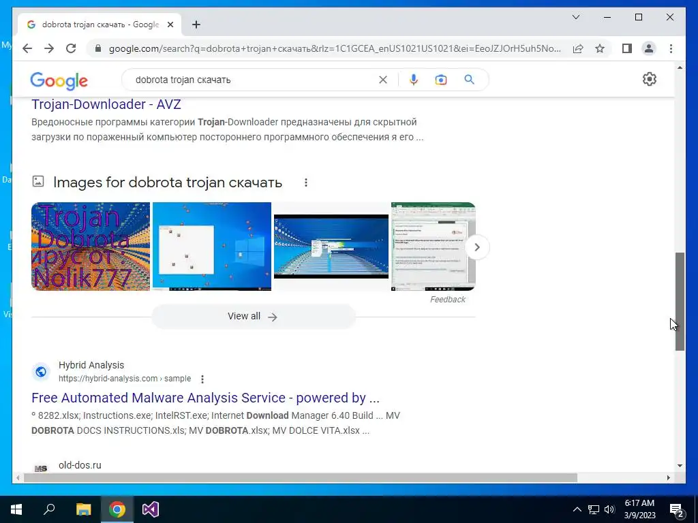Open File Explorer from taskbar
The height and width of the screenshot is (523, 698).
click(83, 509)
